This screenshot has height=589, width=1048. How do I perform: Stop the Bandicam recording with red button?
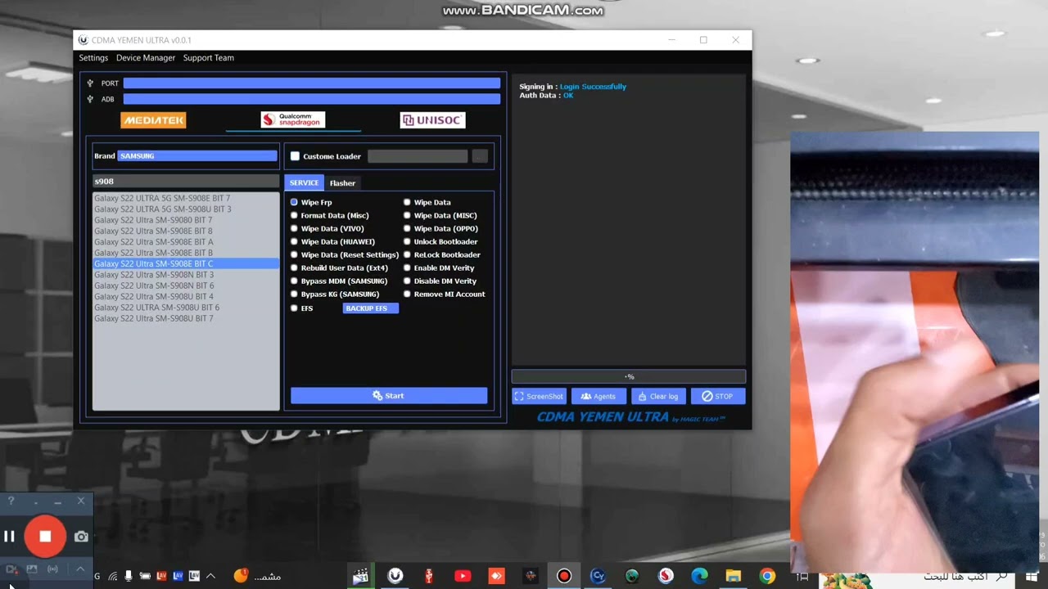pyautogui.click(x=45, y=537)
